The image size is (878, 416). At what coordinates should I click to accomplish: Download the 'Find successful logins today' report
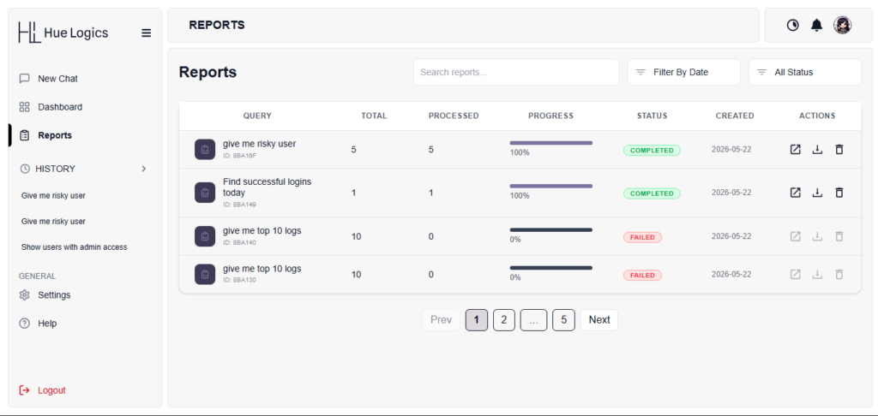pyautogui.click(x=817, y=193)
